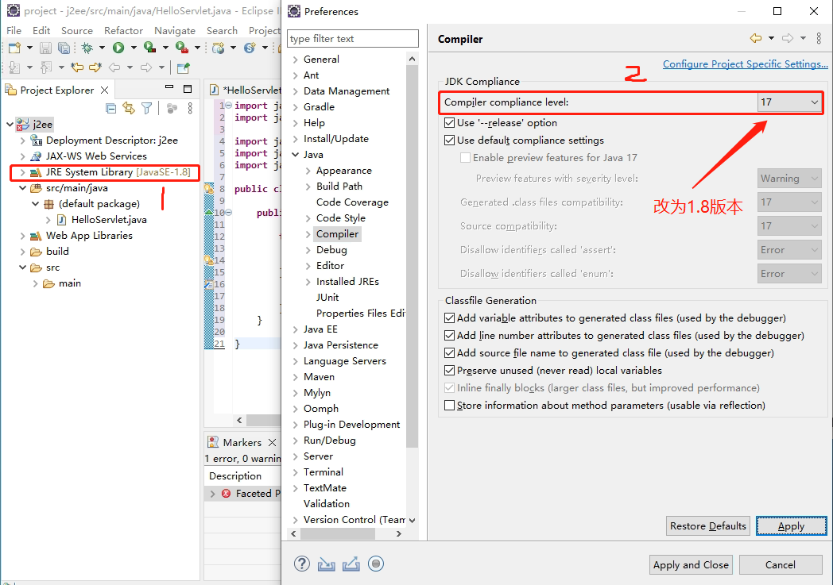
Task: Click the Run External Tools icon
Action: (182, 48)
